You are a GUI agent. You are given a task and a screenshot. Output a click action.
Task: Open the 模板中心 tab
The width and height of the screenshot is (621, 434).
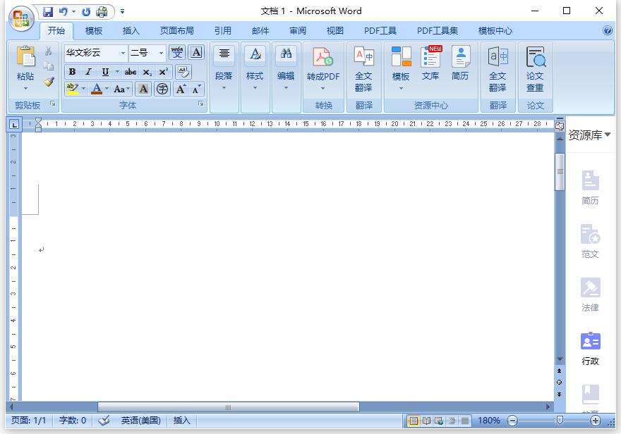pos(495,31)
